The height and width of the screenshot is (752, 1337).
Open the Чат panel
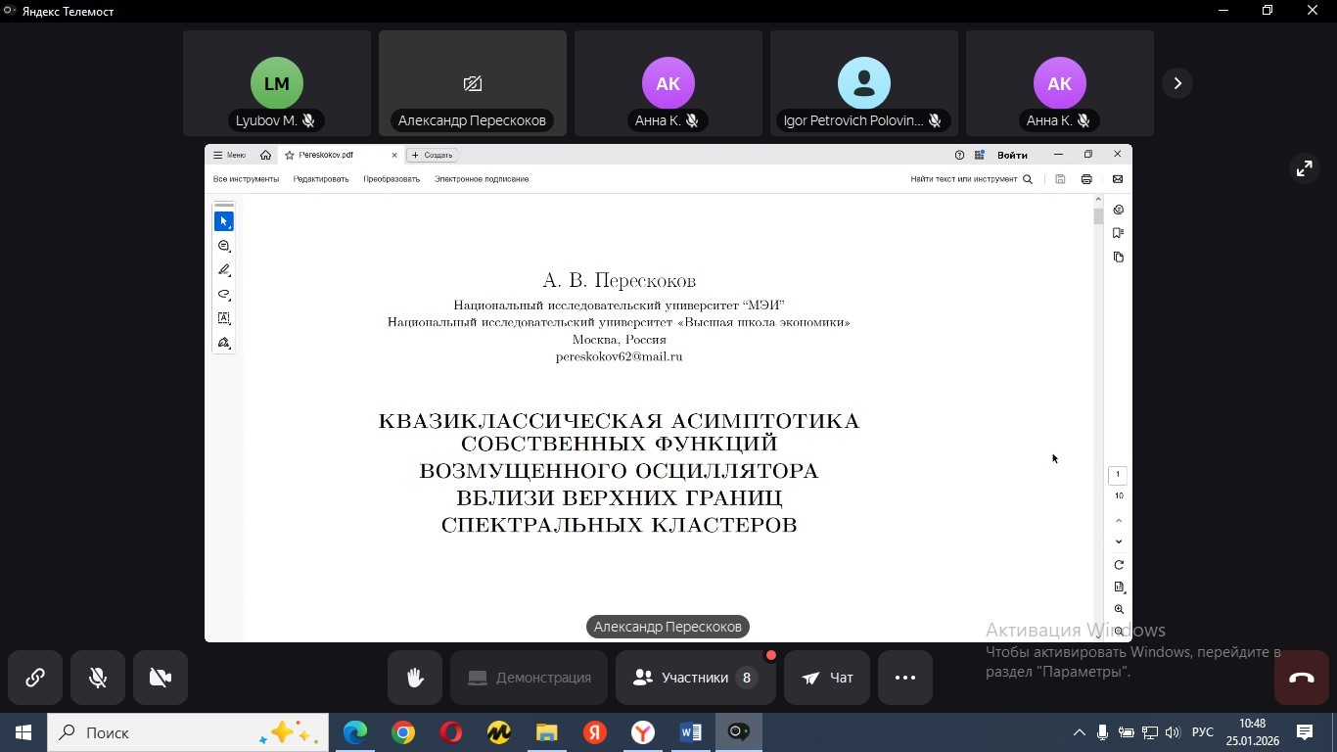[x=825, y=677]
